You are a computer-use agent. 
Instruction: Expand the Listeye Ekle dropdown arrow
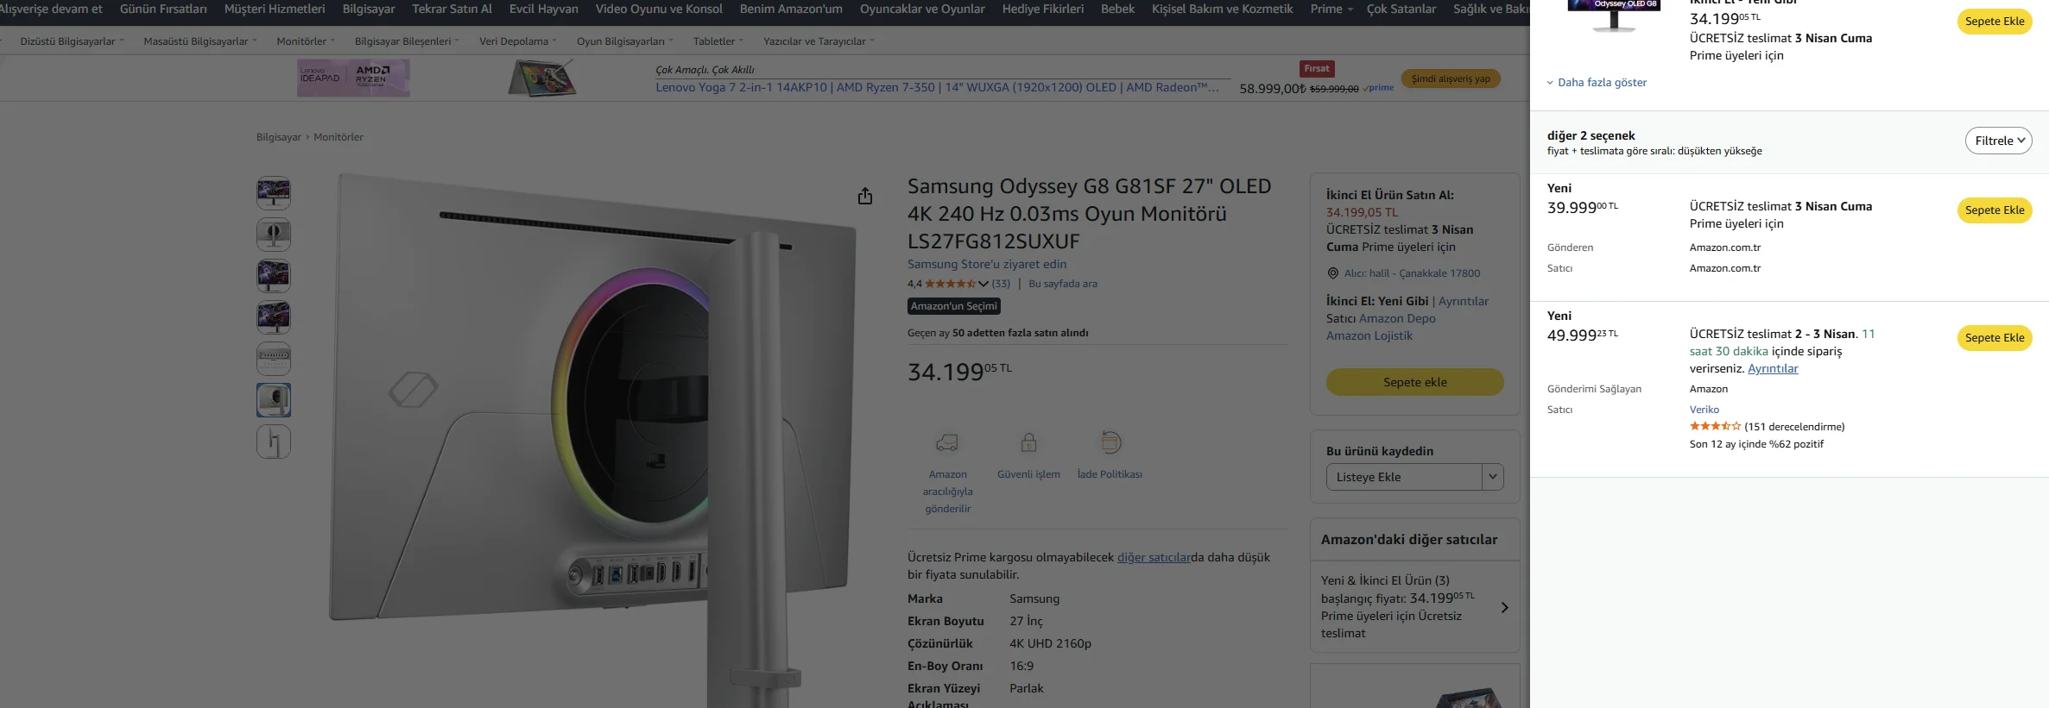pos(1493,477)
